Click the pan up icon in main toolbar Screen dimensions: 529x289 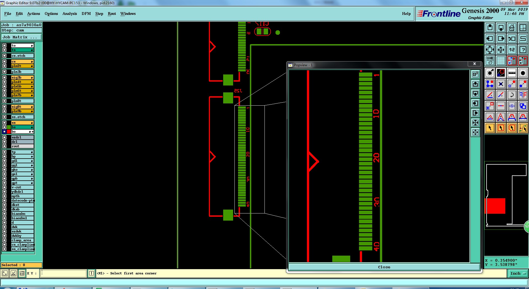click(490, 28)
